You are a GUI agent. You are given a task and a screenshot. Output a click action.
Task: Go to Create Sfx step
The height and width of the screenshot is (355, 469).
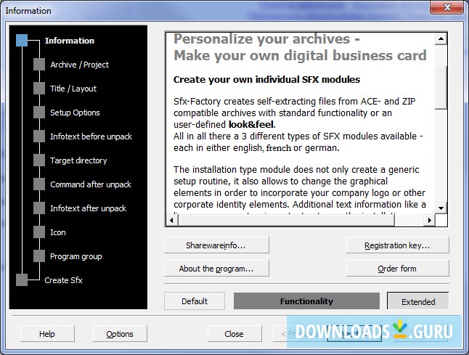point(63,280)
